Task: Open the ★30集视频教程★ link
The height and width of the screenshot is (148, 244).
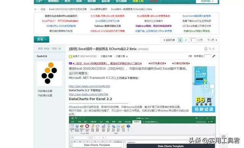Action: coord(181,64)
